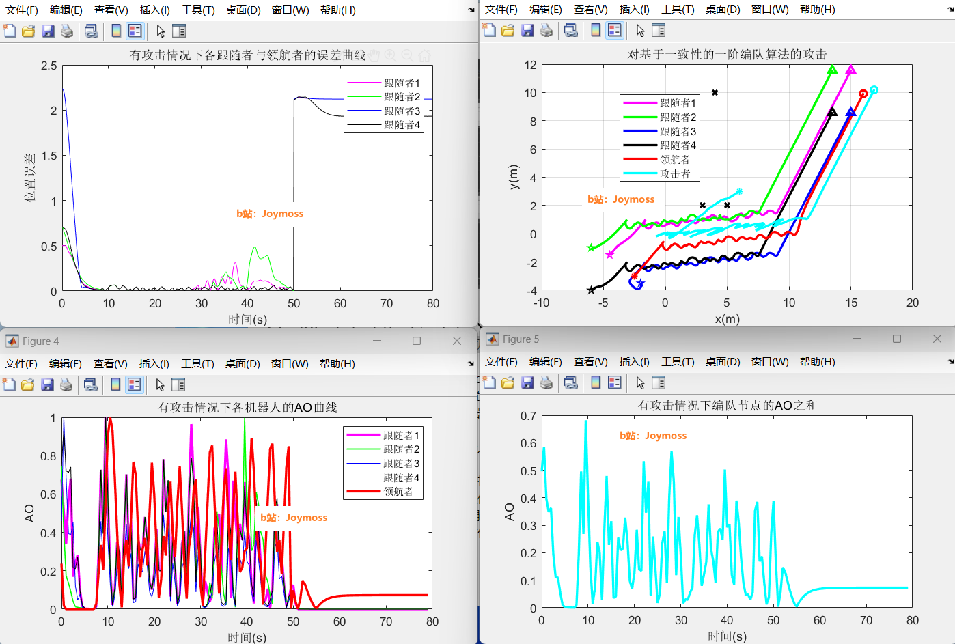Toggle the Insert Legend button in Figure 4 toolbar
The height and width of the screenshot is (644, 955).
pyautogui.click(x=135, y=384)
